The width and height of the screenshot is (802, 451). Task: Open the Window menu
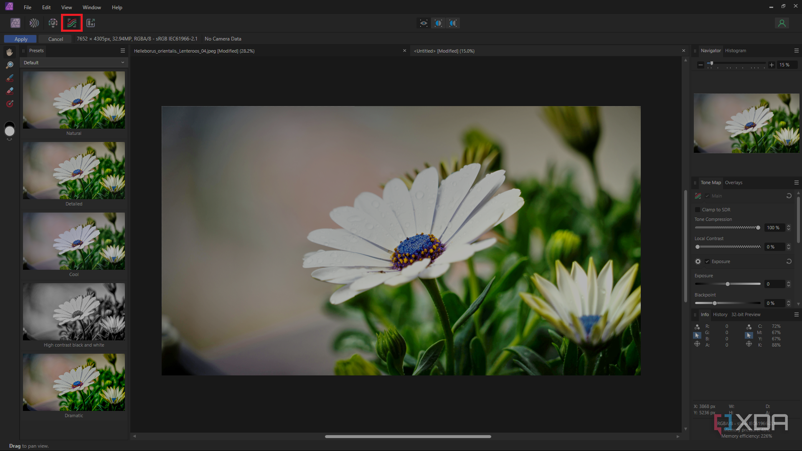[91, 8]
